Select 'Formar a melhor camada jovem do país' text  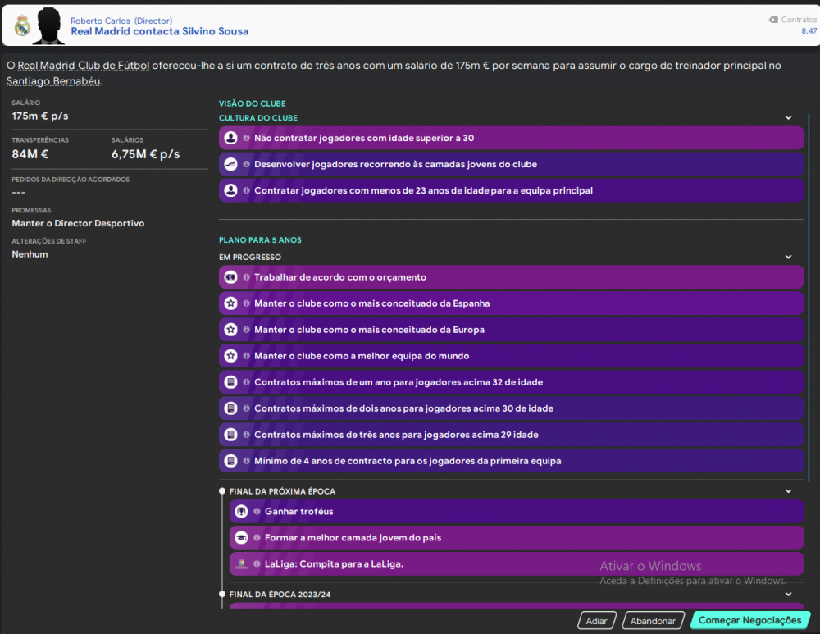pyautogui.click(x=353, y=538)
